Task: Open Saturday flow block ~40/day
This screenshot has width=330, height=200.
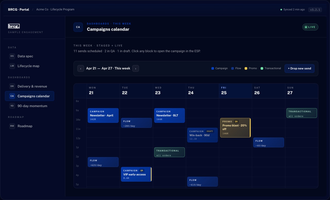Action: point(269,142)
